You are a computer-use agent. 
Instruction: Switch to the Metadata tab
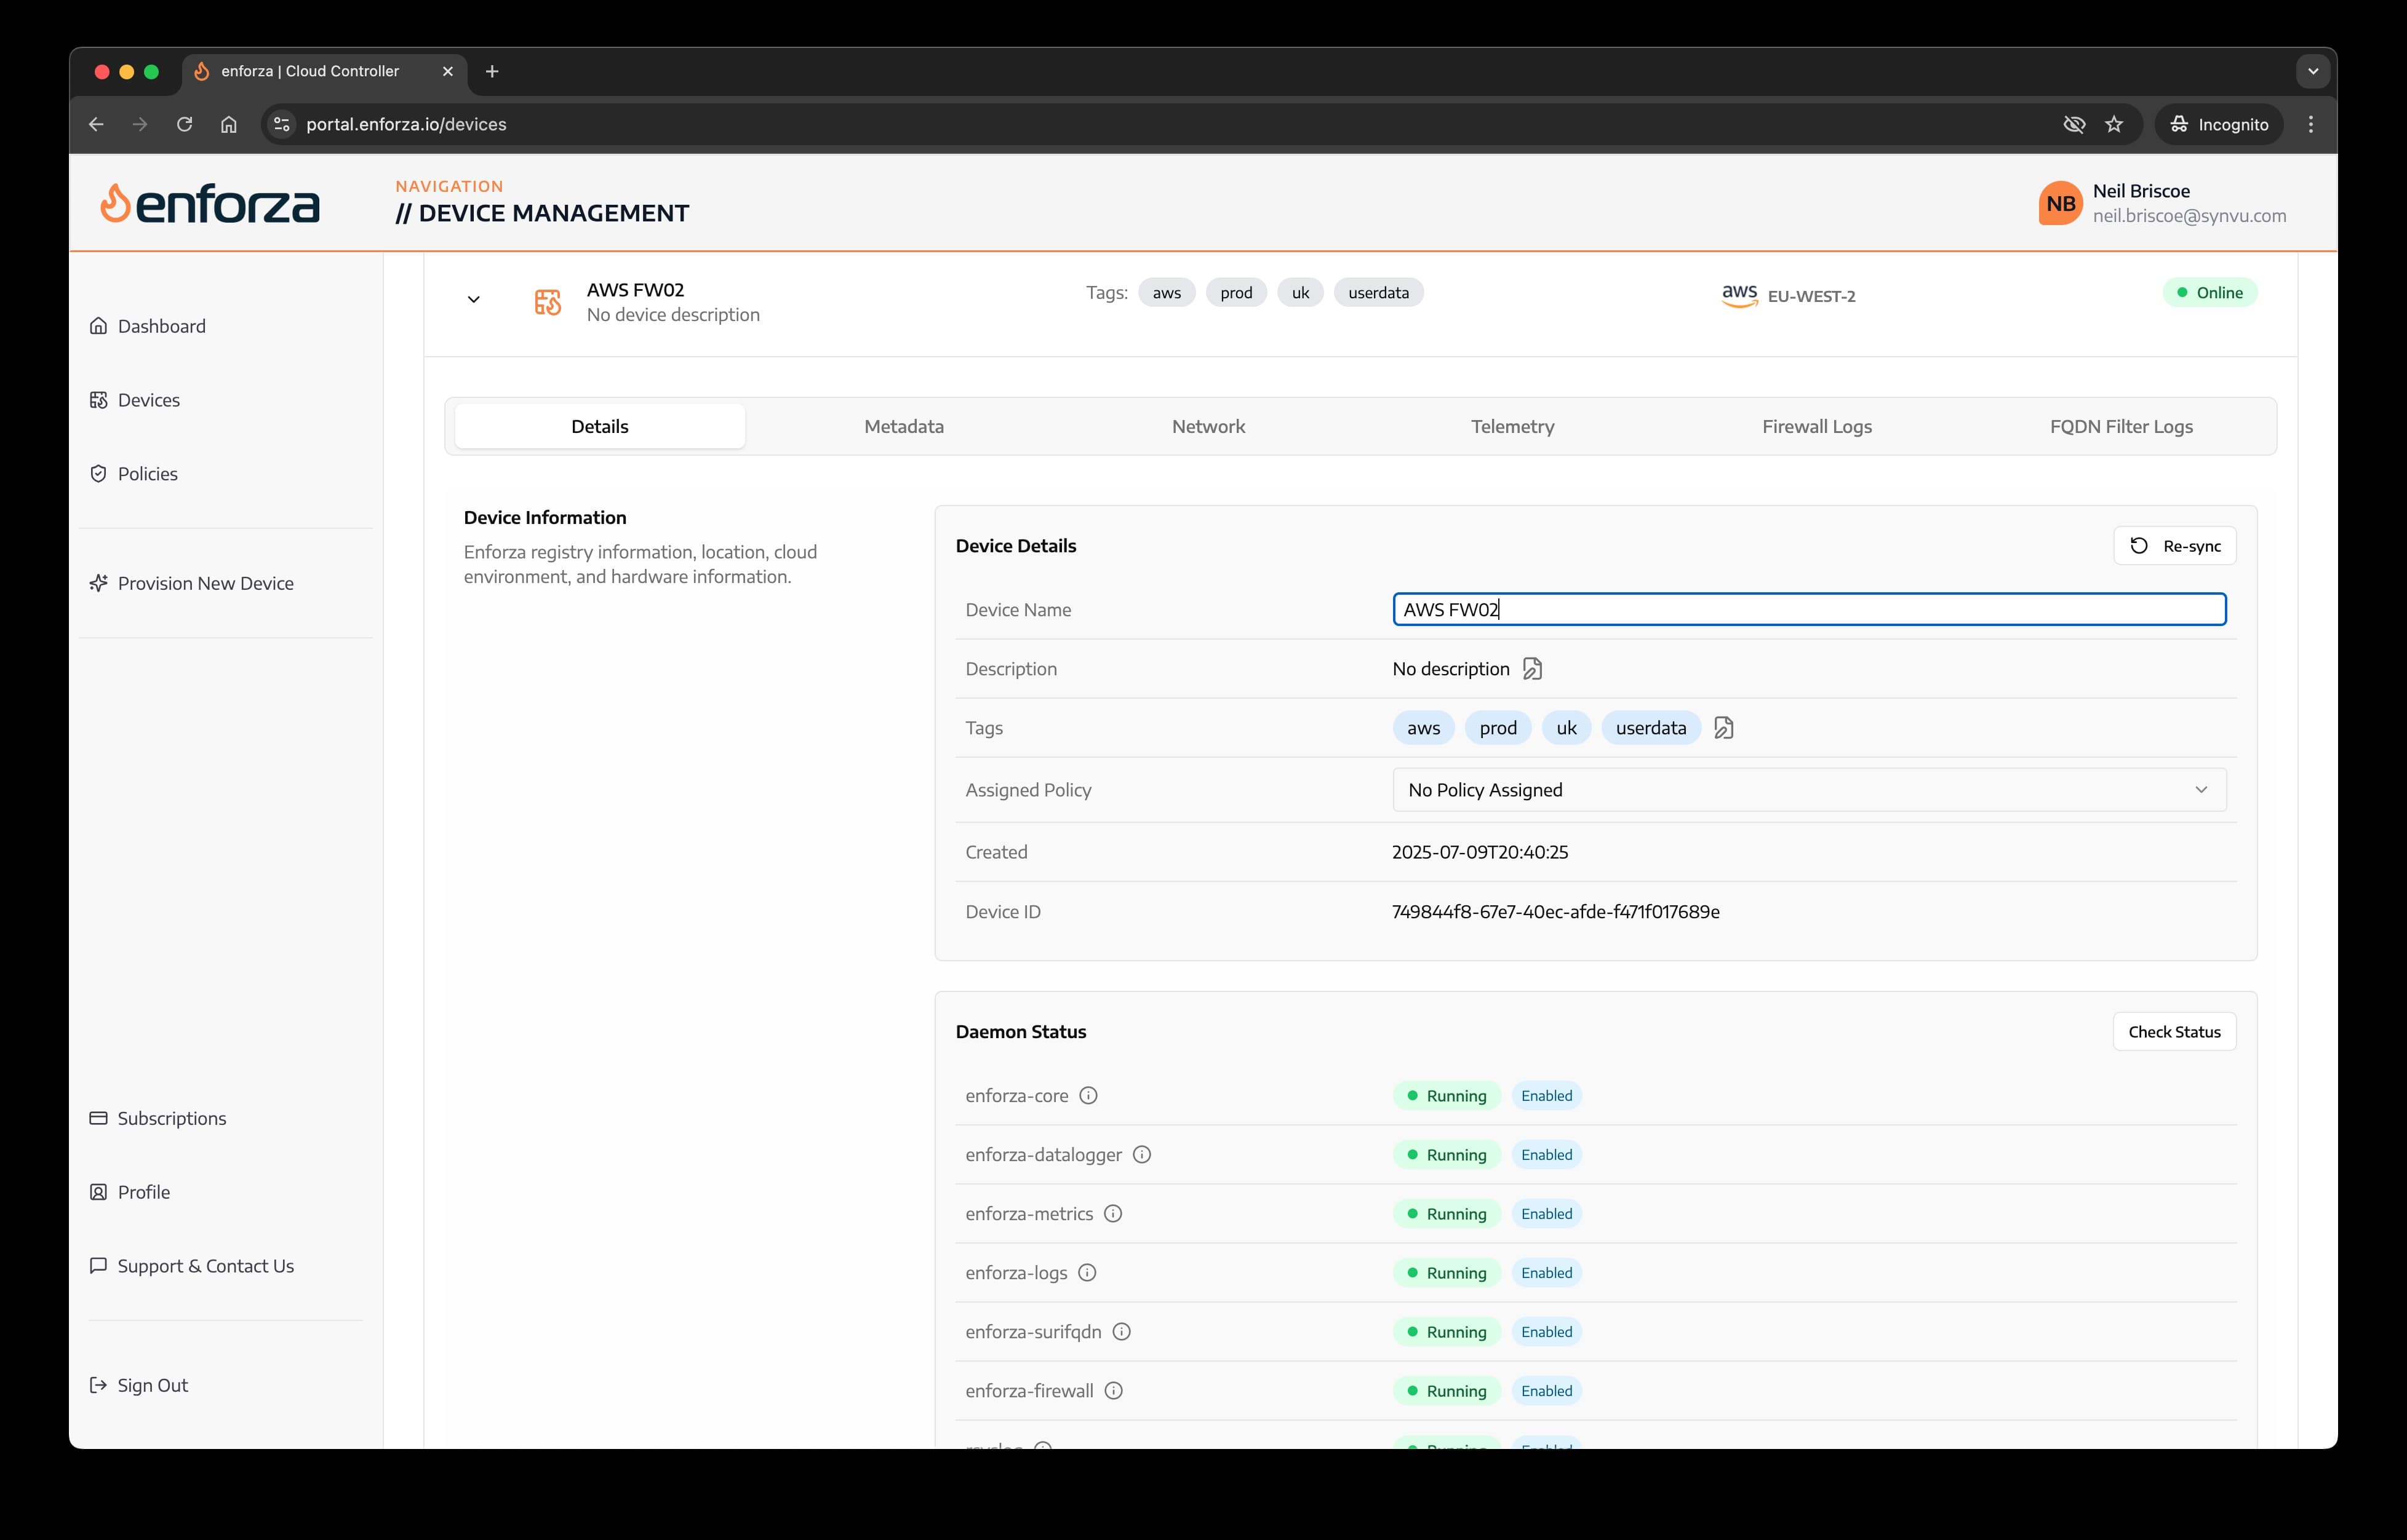click(x=904, y=426)
